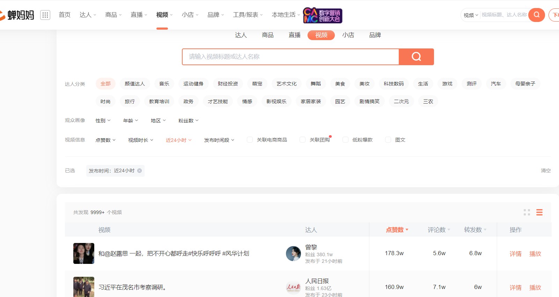Select 三农 category
This screenshot has height=297, width=559.
[428, 101]
